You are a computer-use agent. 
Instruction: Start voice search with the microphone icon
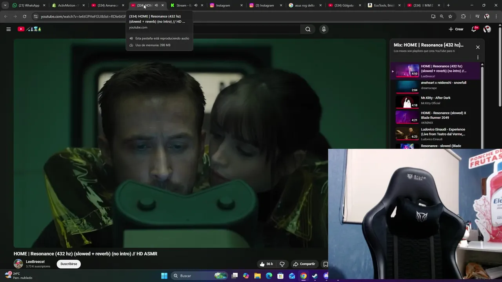(x=324, y=29)
